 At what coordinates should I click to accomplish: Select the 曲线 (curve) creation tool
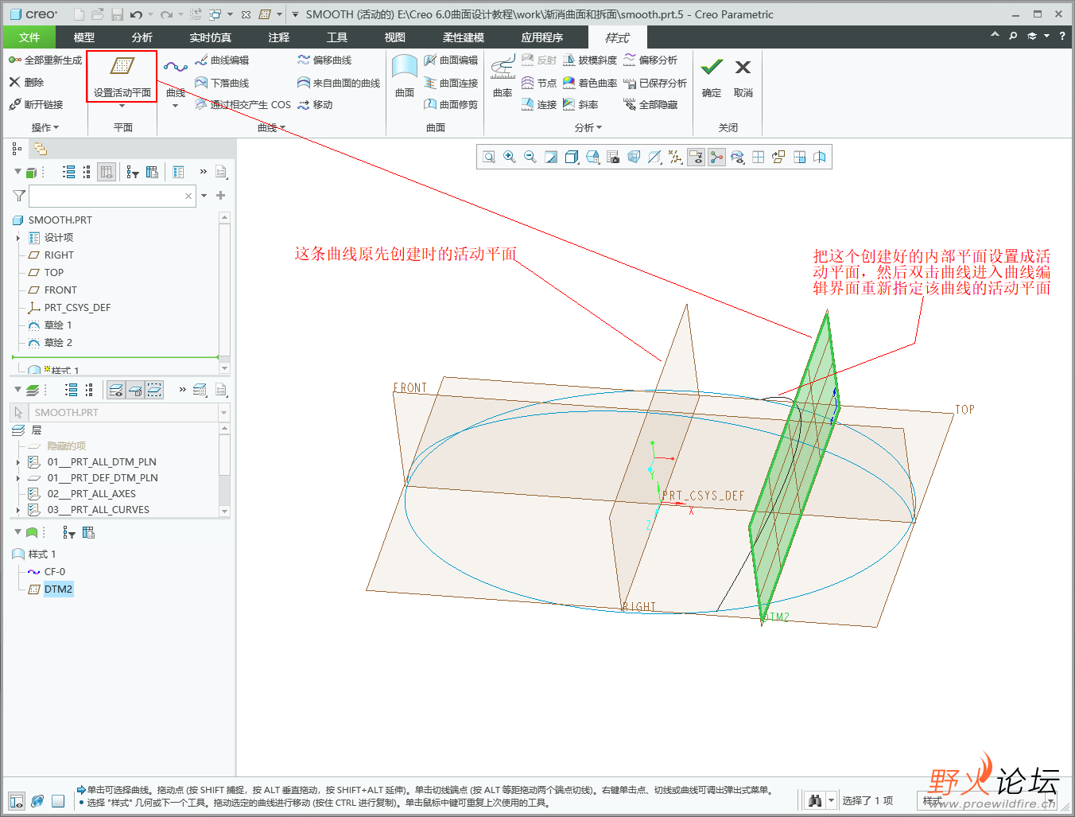176,78
